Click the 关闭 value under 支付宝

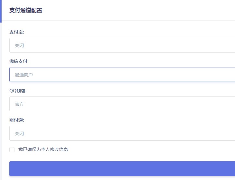[19, 45]
